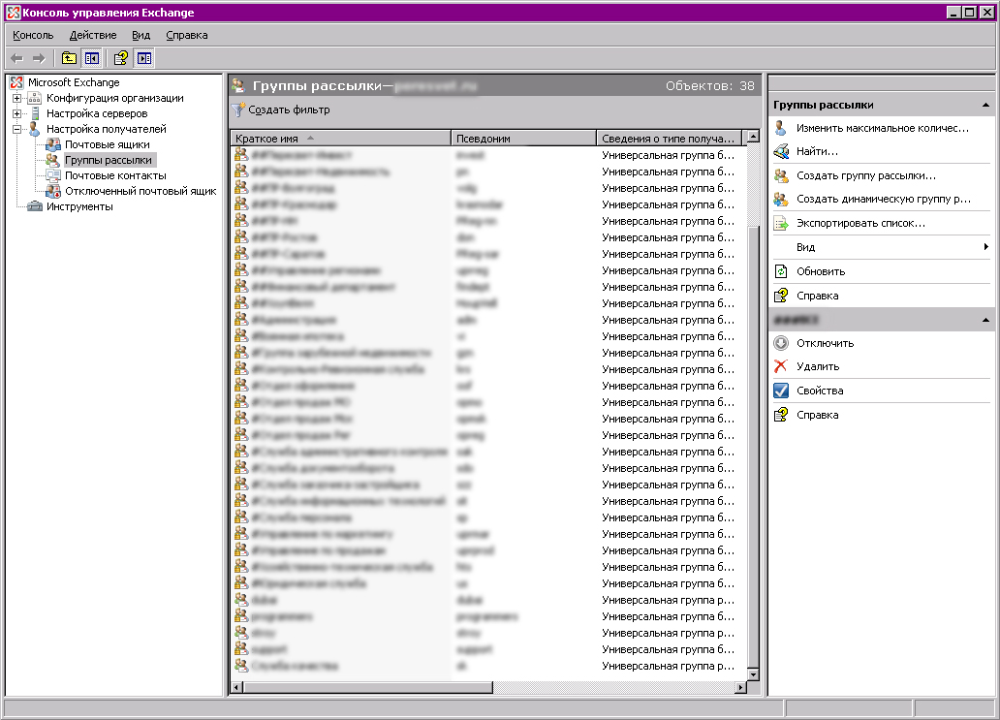This screenshot has height=720, width=1000.
Task: Select Инструменты label in the tree
Action: (79, 206)
